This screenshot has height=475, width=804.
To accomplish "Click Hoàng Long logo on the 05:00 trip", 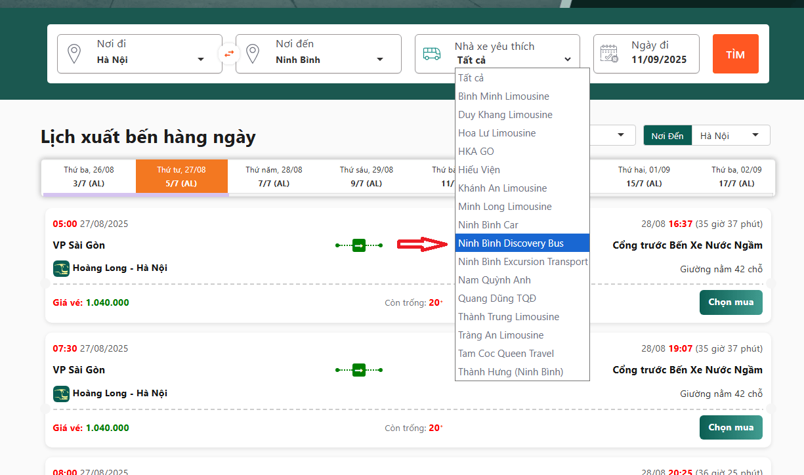I will 61,268.
